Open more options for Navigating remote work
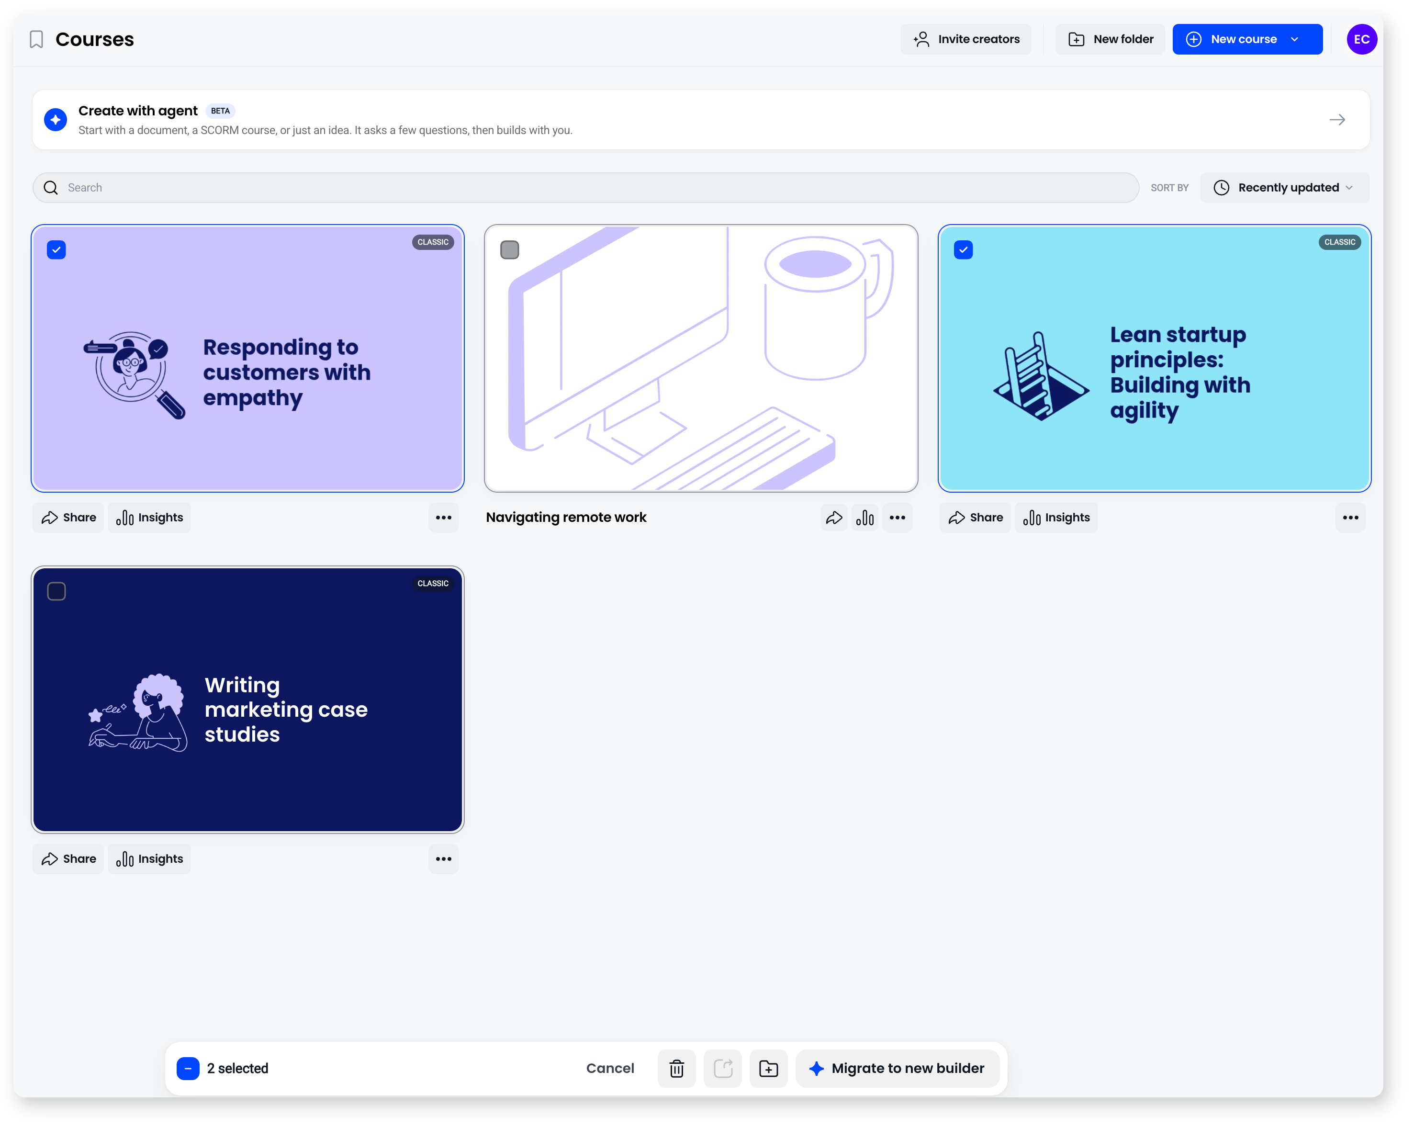Screen dimensions: 1414x1128 pos(897,518)
